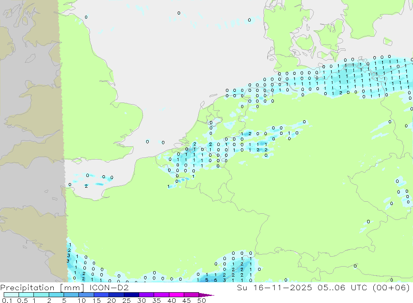
Task: Click the over-50 mm arrow tip of legend
Action: [207, 295]
